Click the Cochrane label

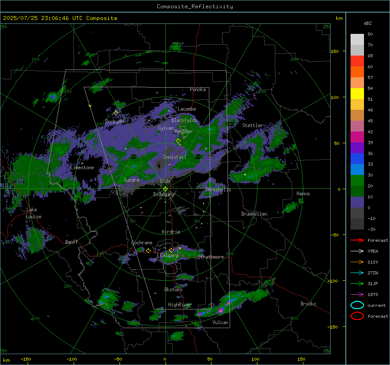pos(142,243)
